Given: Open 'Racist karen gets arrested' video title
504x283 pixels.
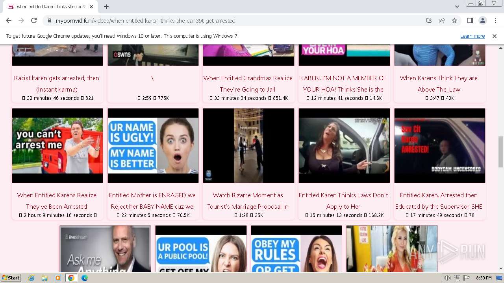Looking at the screenshot, I should click(57, 84).
